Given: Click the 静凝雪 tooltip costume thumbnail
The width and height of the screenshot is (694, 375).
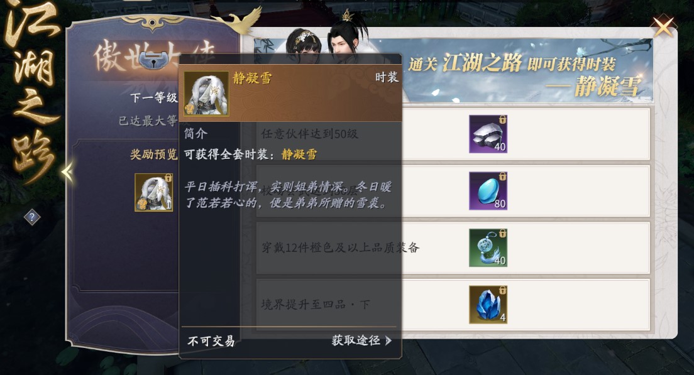Looking at the screenshot, I should point(206,94).
